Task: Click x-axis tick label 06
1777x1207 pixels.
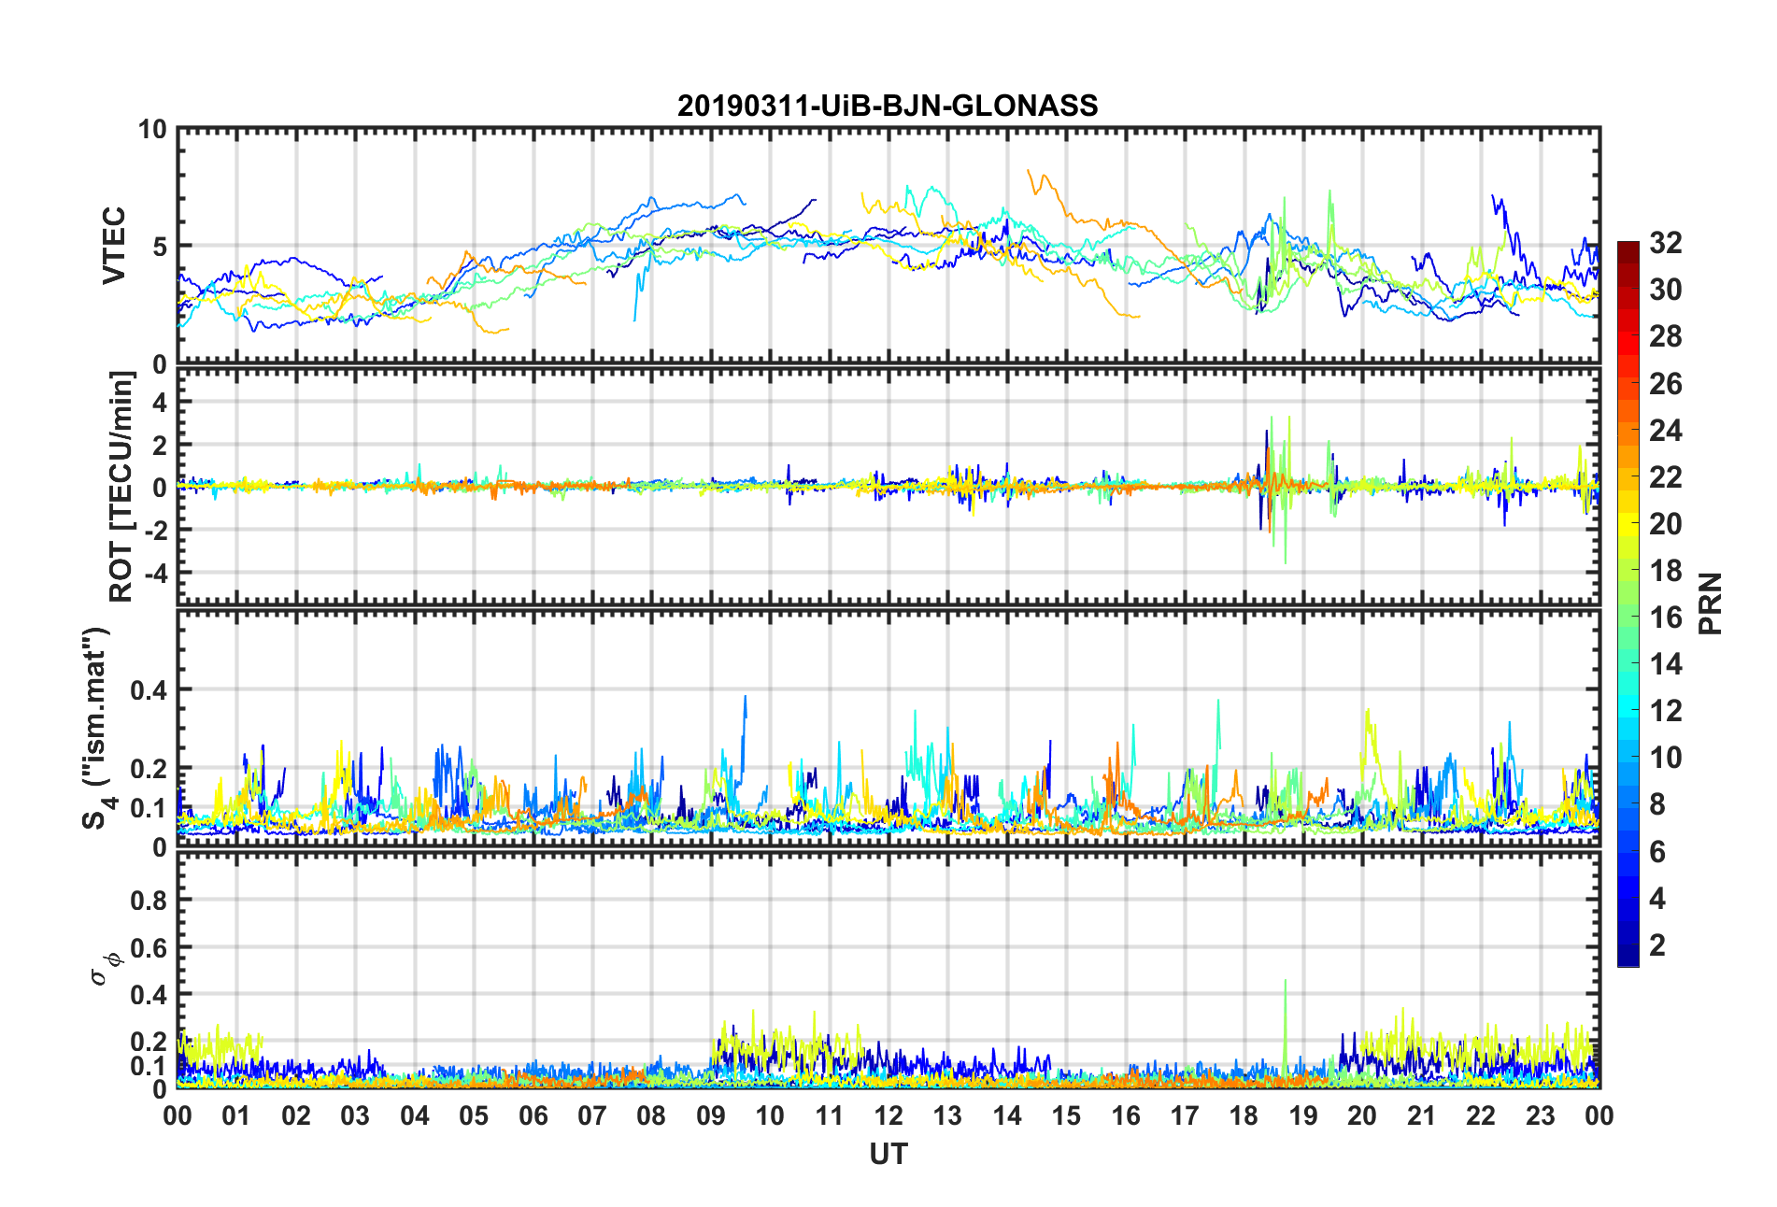Action: [533, 1115]
